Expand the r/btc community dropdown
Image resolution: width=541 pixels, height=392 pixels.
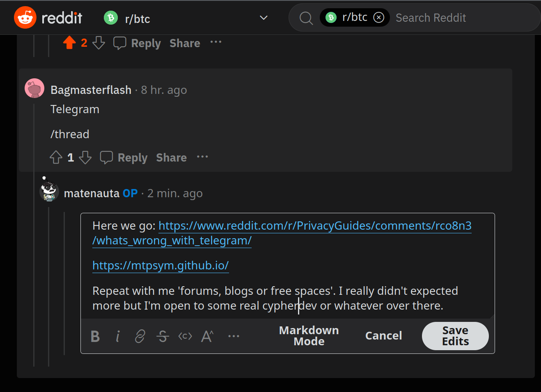[264, 18]
